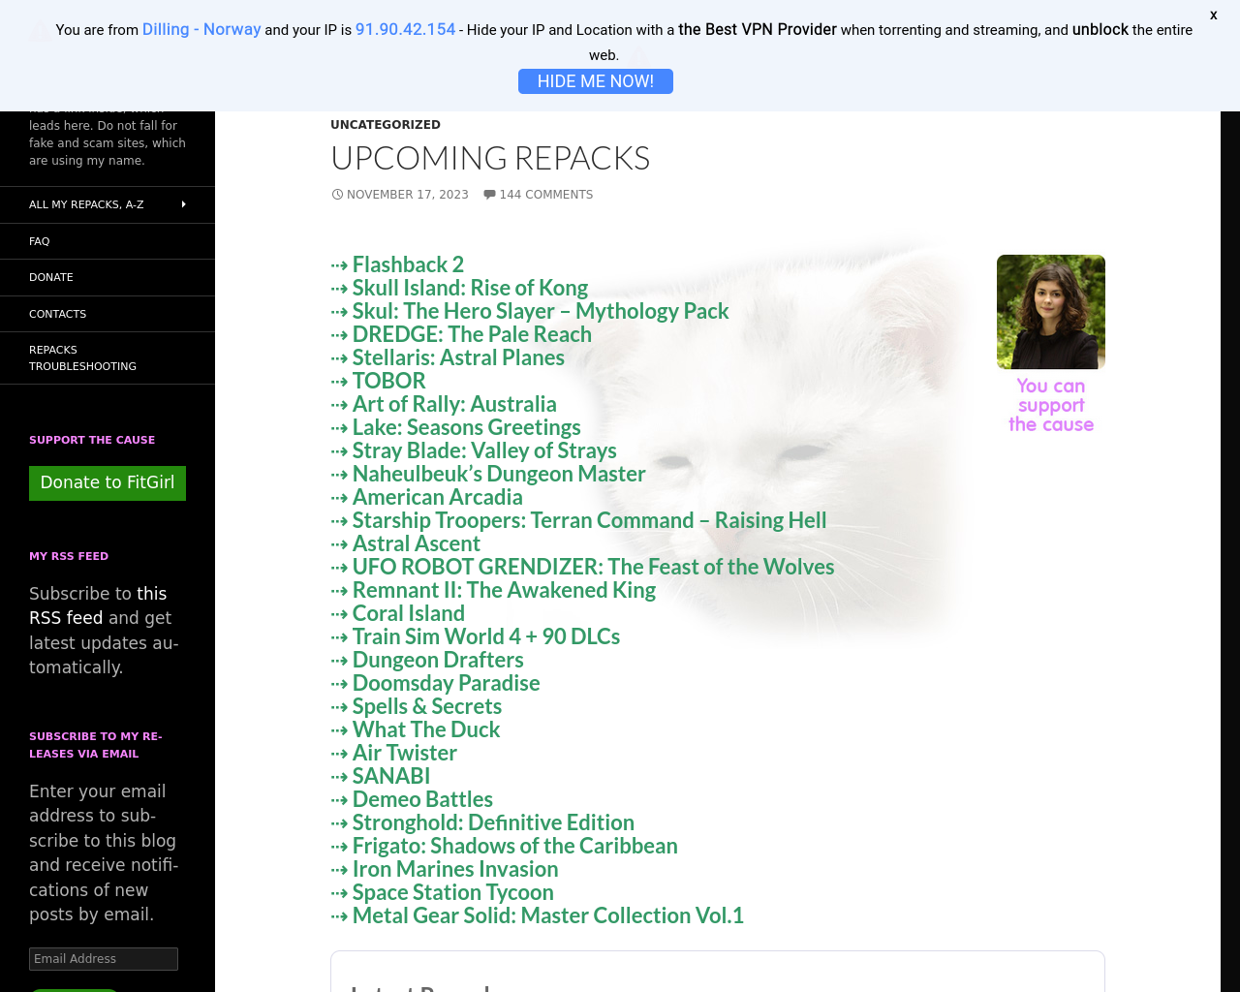Select Demeo Battles entry
This screenshot has height=992, width=1240.
tap(422, 799)
